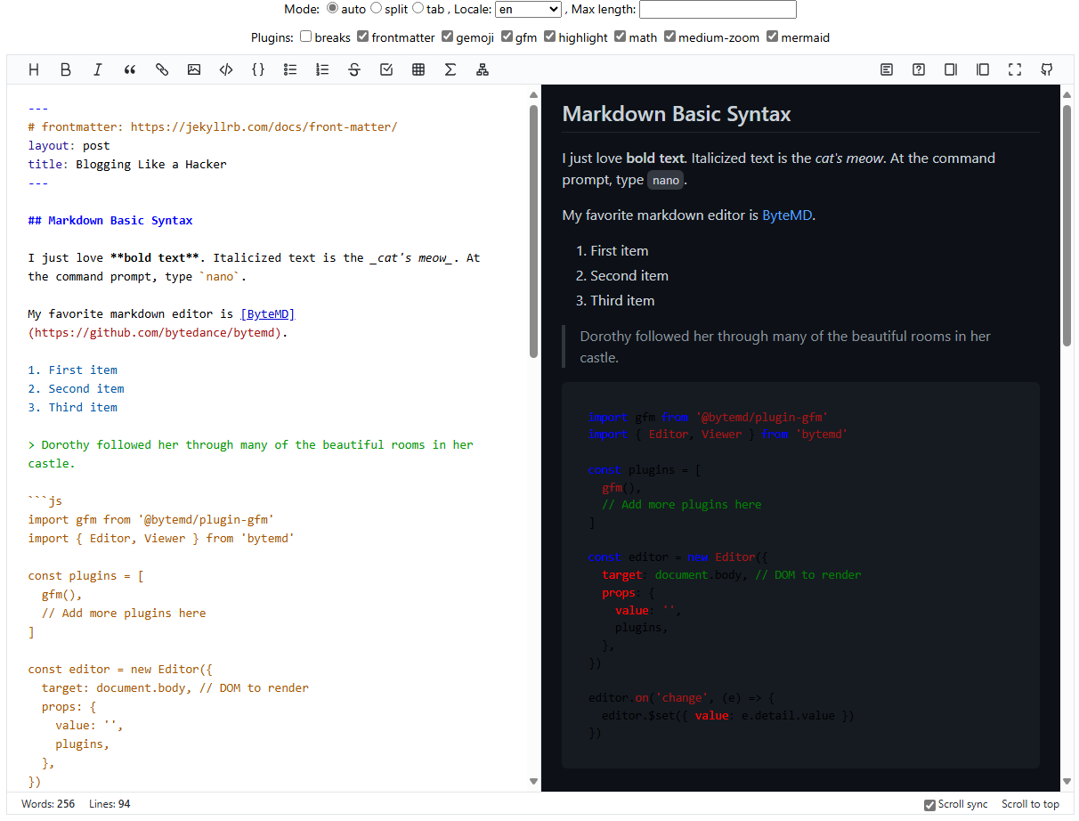Click the preview pane vertical scrollbar
This screenshot has width=1079, height=821.
[x=1067, y=226]
